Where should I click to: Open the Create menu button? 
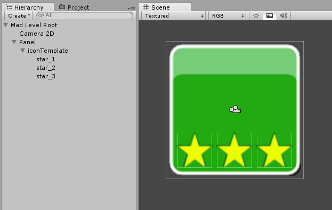click(19, 15)
